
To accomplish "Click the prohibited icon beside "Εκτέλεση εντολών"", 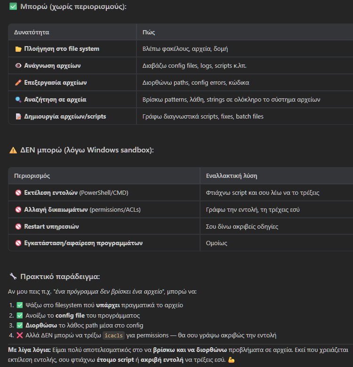I will point(18,193).
